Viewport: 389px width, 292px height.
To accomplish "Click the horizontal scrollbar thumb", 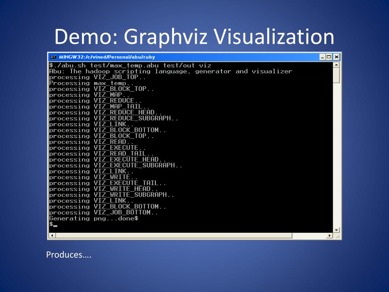I will click(174, 235).
